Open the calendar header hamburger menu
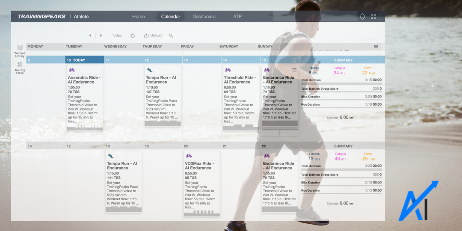The image size is (462, 231). 376,47
